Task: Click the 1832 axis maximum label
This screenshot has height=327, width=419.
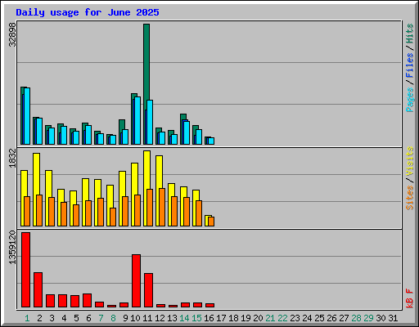Action: [12, 158]
